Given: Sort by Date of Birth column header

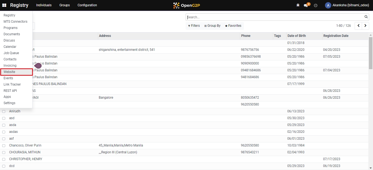Looking at the screenshot, I should (x=296, y=36).
